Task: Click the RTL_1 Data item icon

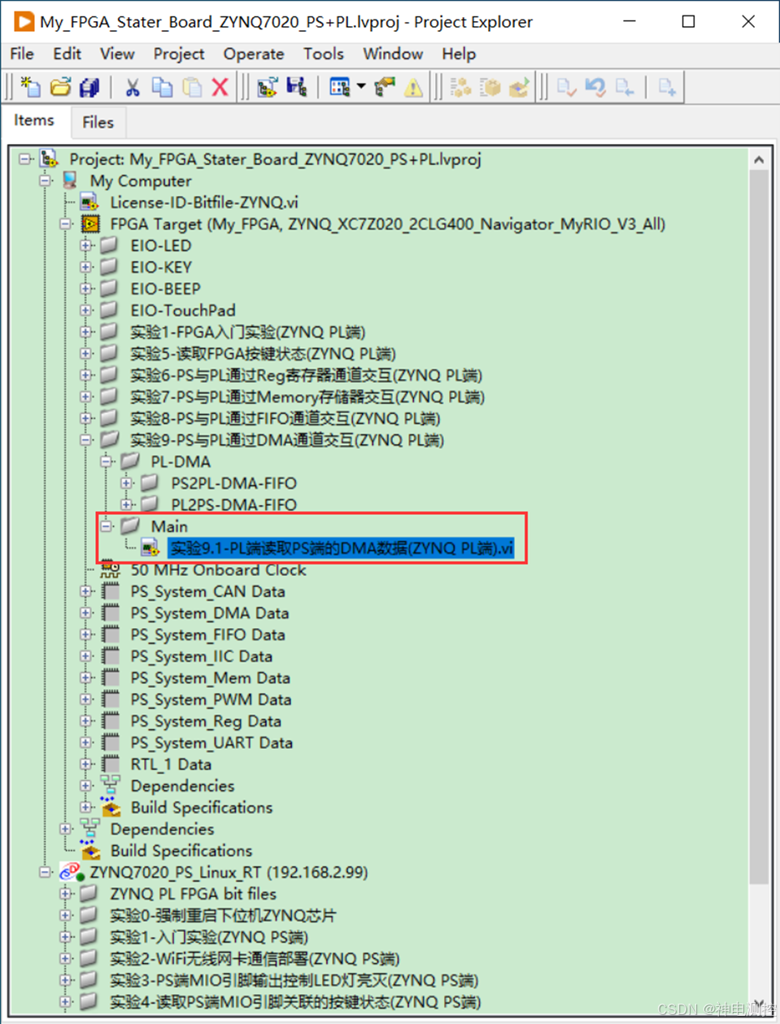Action: pyautogui.click(x=111, y=764)
